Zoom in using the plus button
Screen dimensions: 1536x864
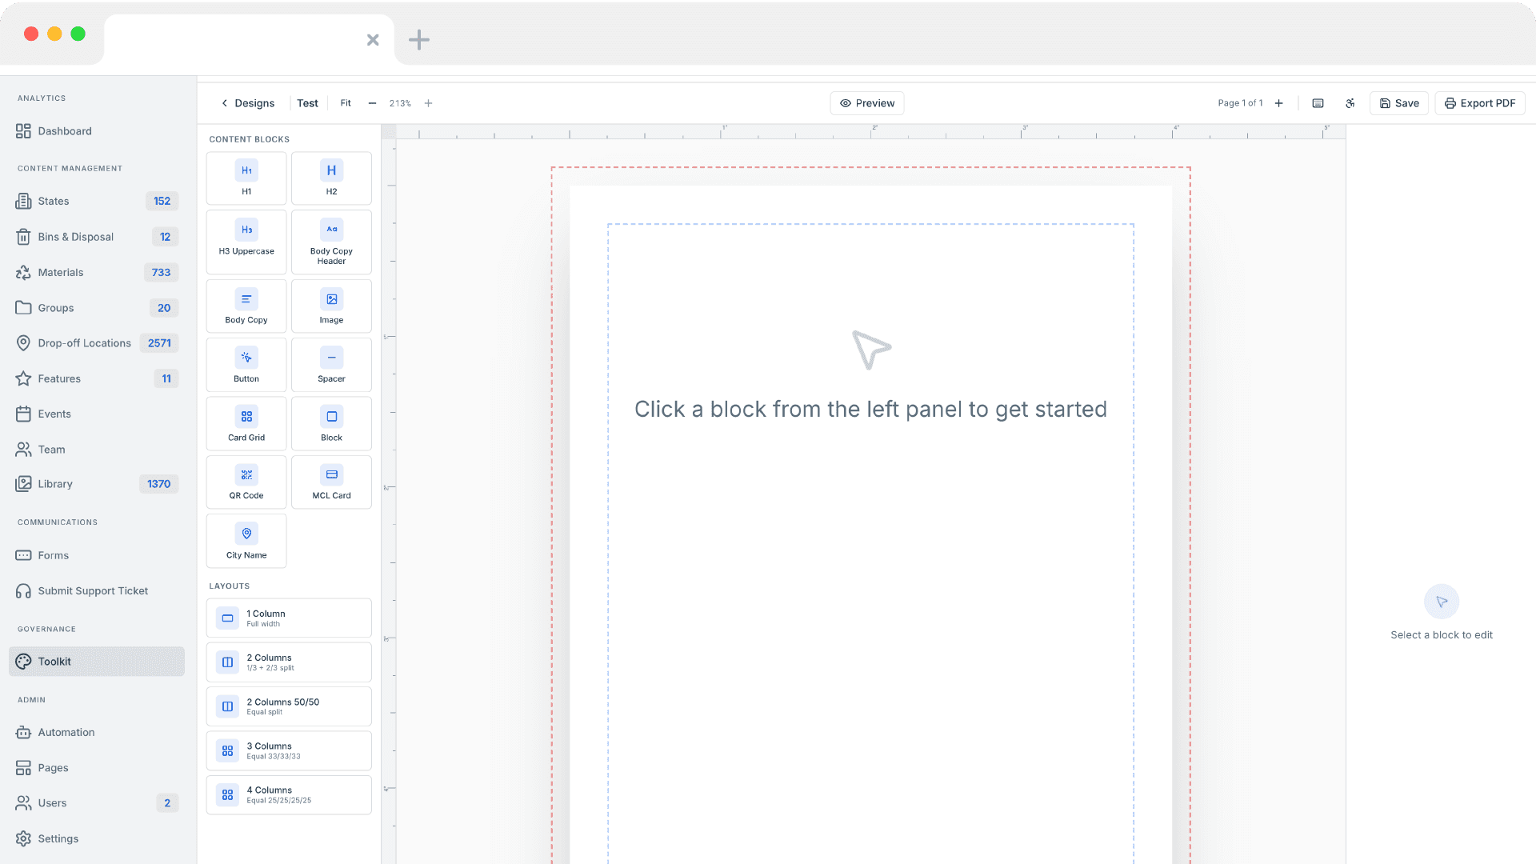[428, 103]
